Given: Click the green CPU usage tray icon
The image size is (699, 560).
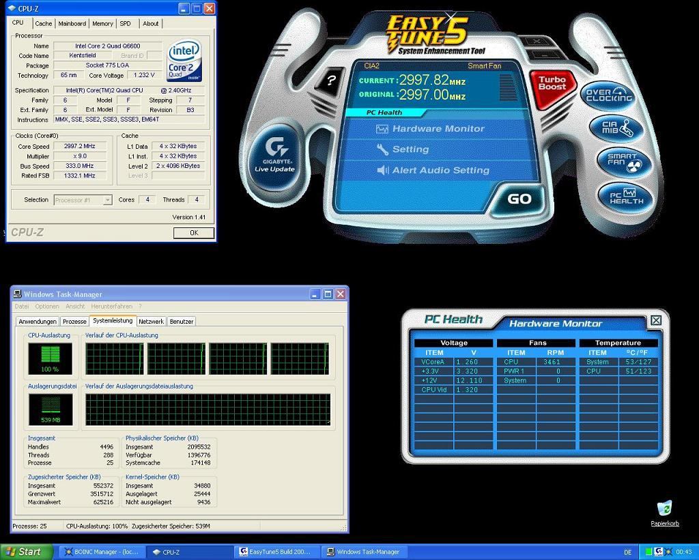Looking at the screenshot, I should 649,552.
